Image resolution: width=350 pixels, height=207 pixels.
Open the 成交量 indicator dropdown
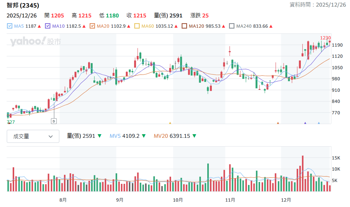[x=33, y=136]
